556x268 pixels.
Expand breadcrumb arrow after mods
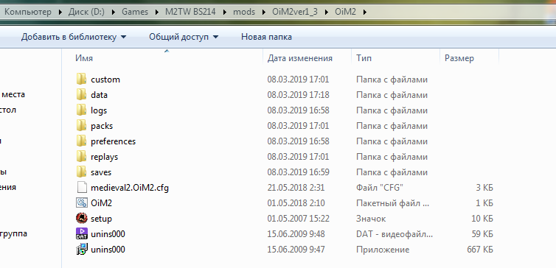pyautogui.click(x=263, y=12)
